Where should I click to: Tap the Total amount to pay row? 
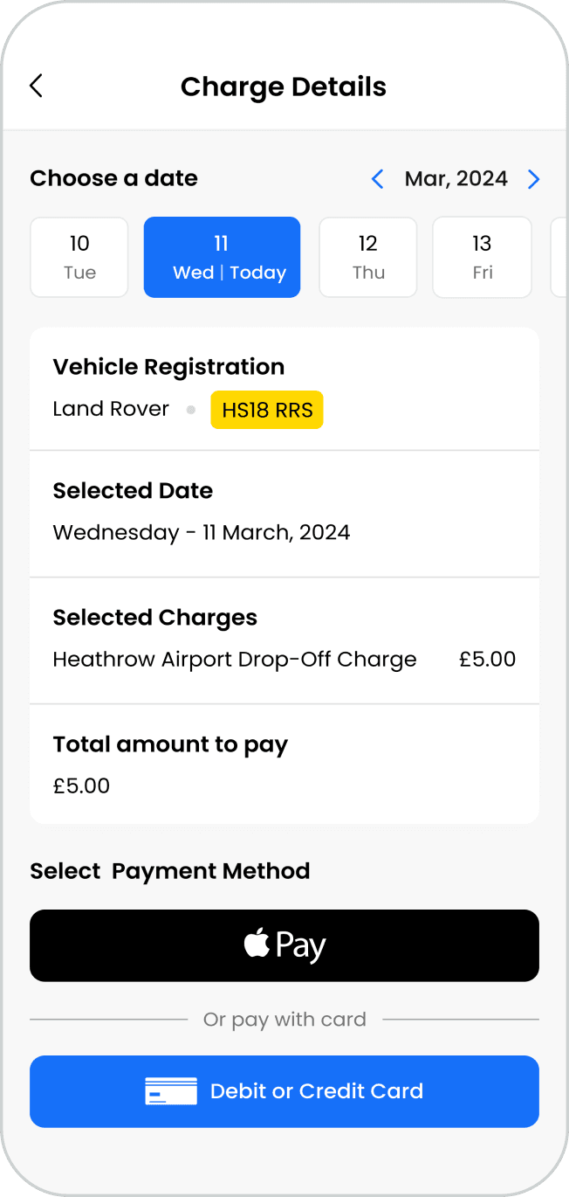(284, 765)
